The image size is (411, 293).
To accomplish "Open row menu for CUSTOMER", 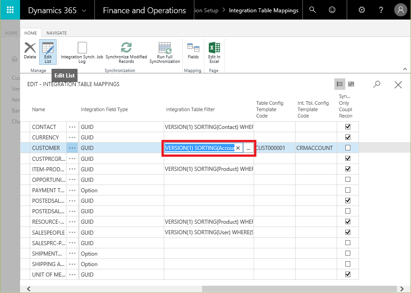I will (73, 148).
